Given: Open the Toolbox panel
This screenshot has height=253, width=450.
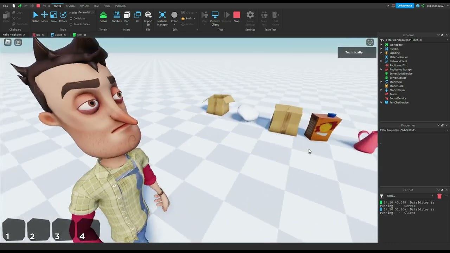Looking at the screenshot, I should click(117, 17).
